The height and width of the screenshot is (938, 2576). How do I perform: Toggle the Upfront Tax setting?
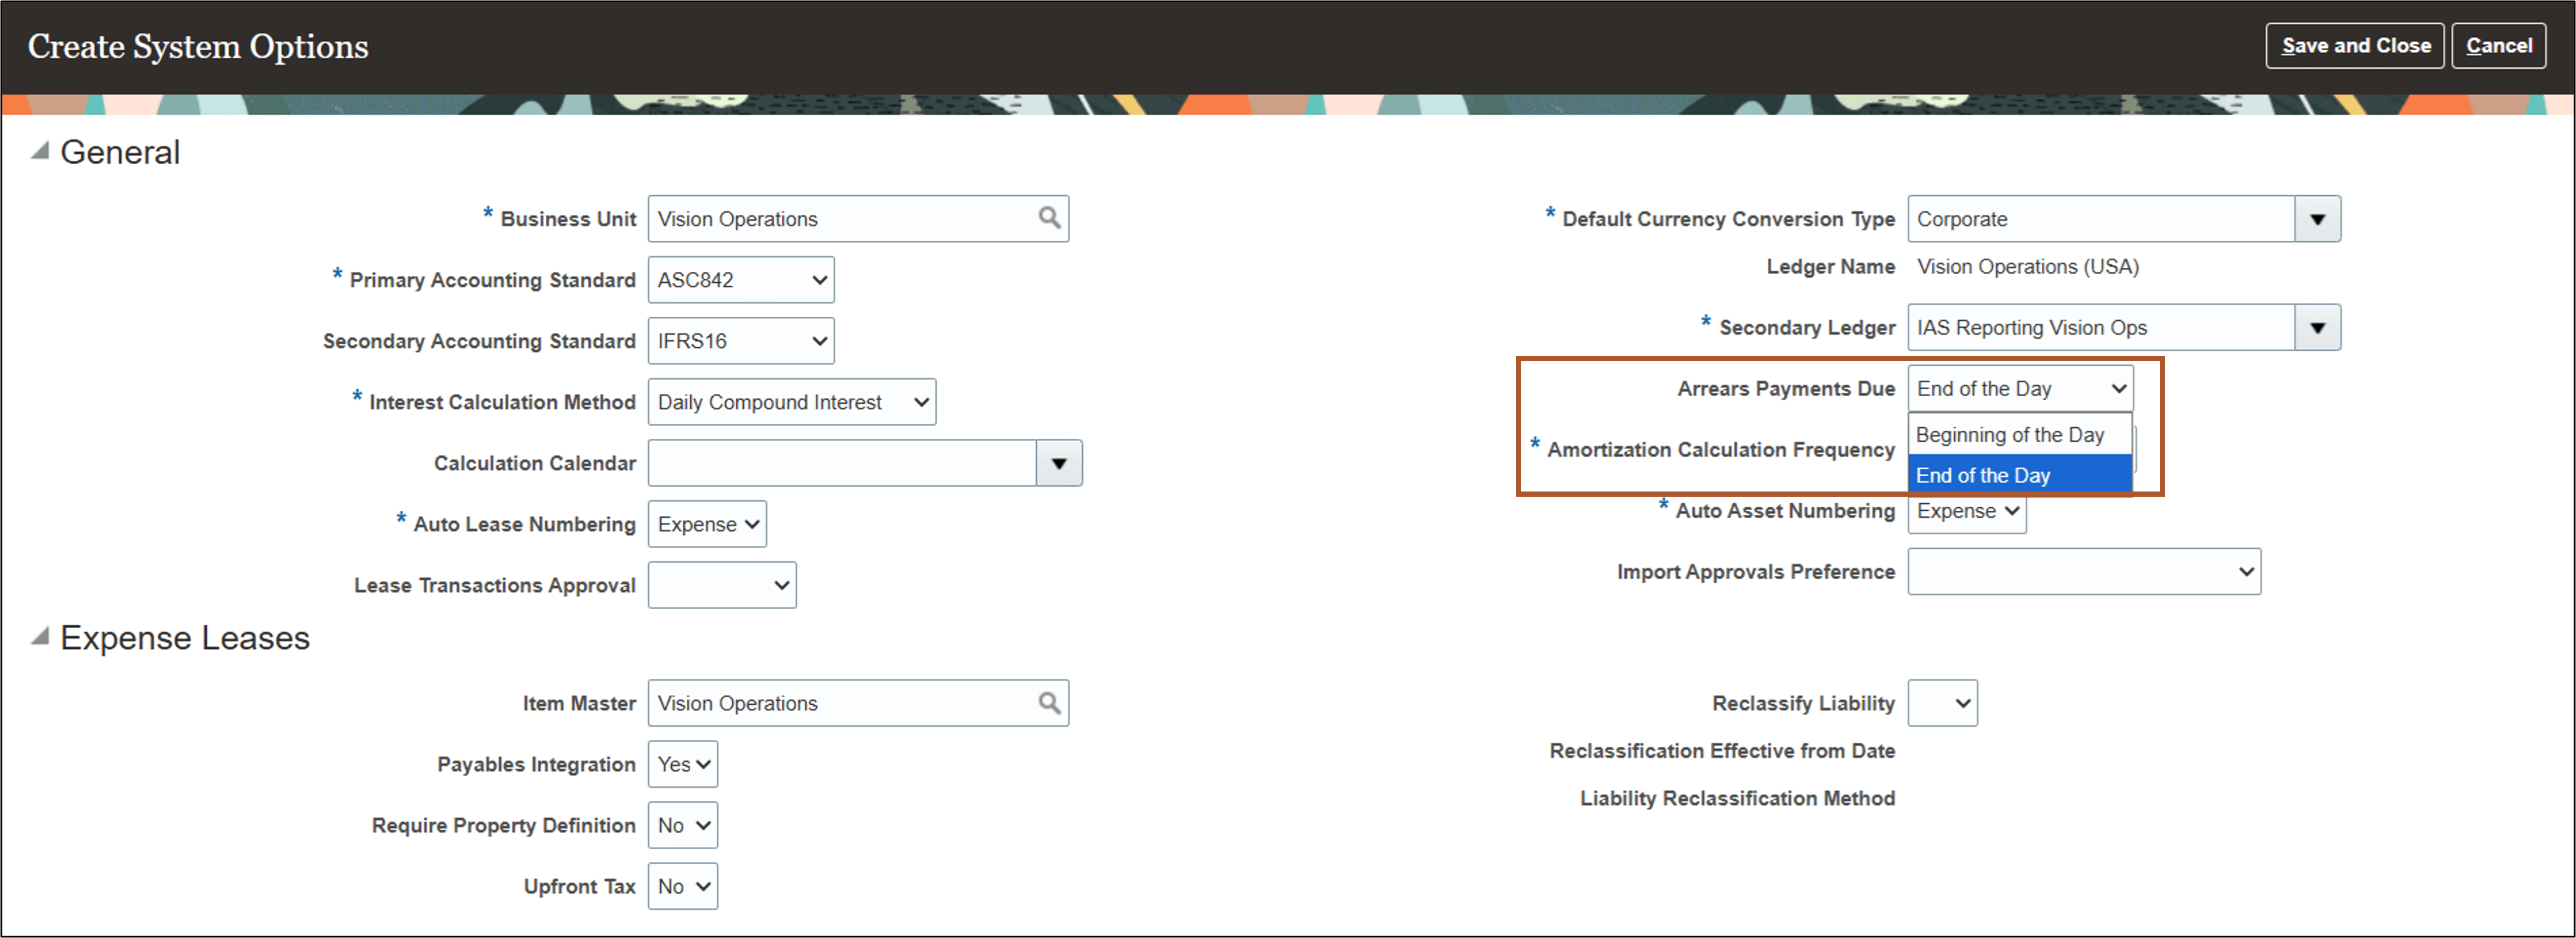tap(682, 886)
